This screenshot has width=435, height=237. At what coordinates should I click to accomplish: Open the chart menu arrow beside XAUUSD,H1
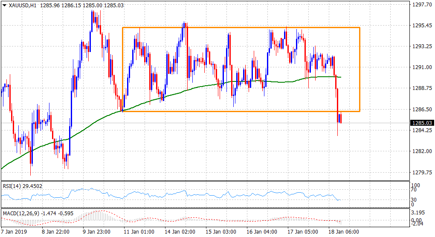(x=4, y=4)
